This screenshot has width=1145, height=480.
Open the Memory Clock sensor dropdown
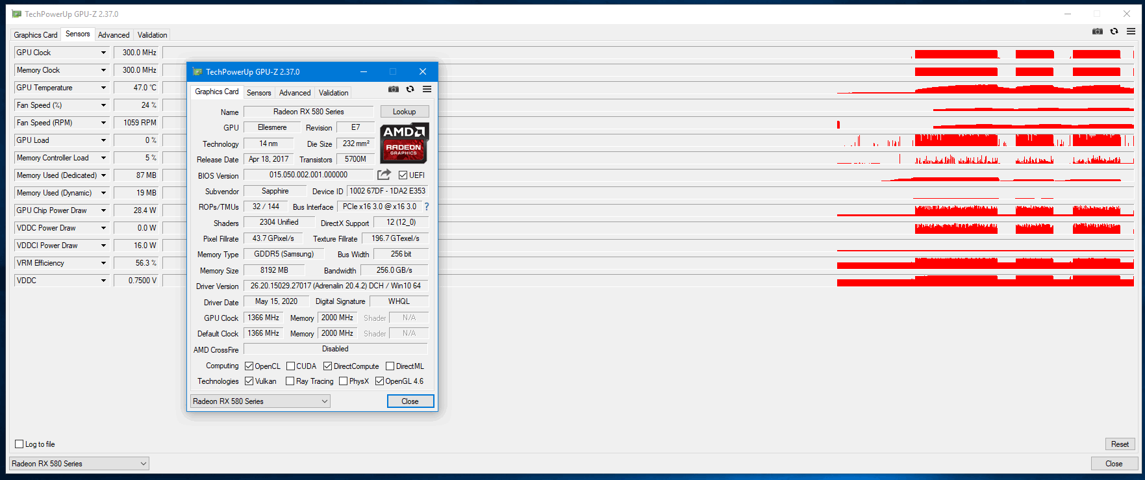coord(103,70)
